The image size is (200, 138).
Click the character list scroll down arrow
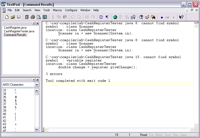37,129
